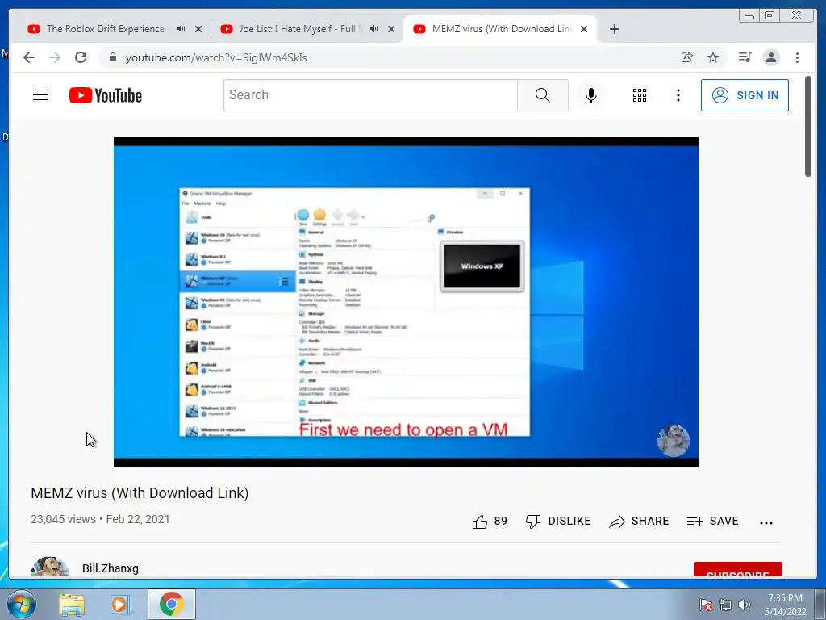Open the YouTube apps grid
826x620 pixels.
[x=640, y=95]
